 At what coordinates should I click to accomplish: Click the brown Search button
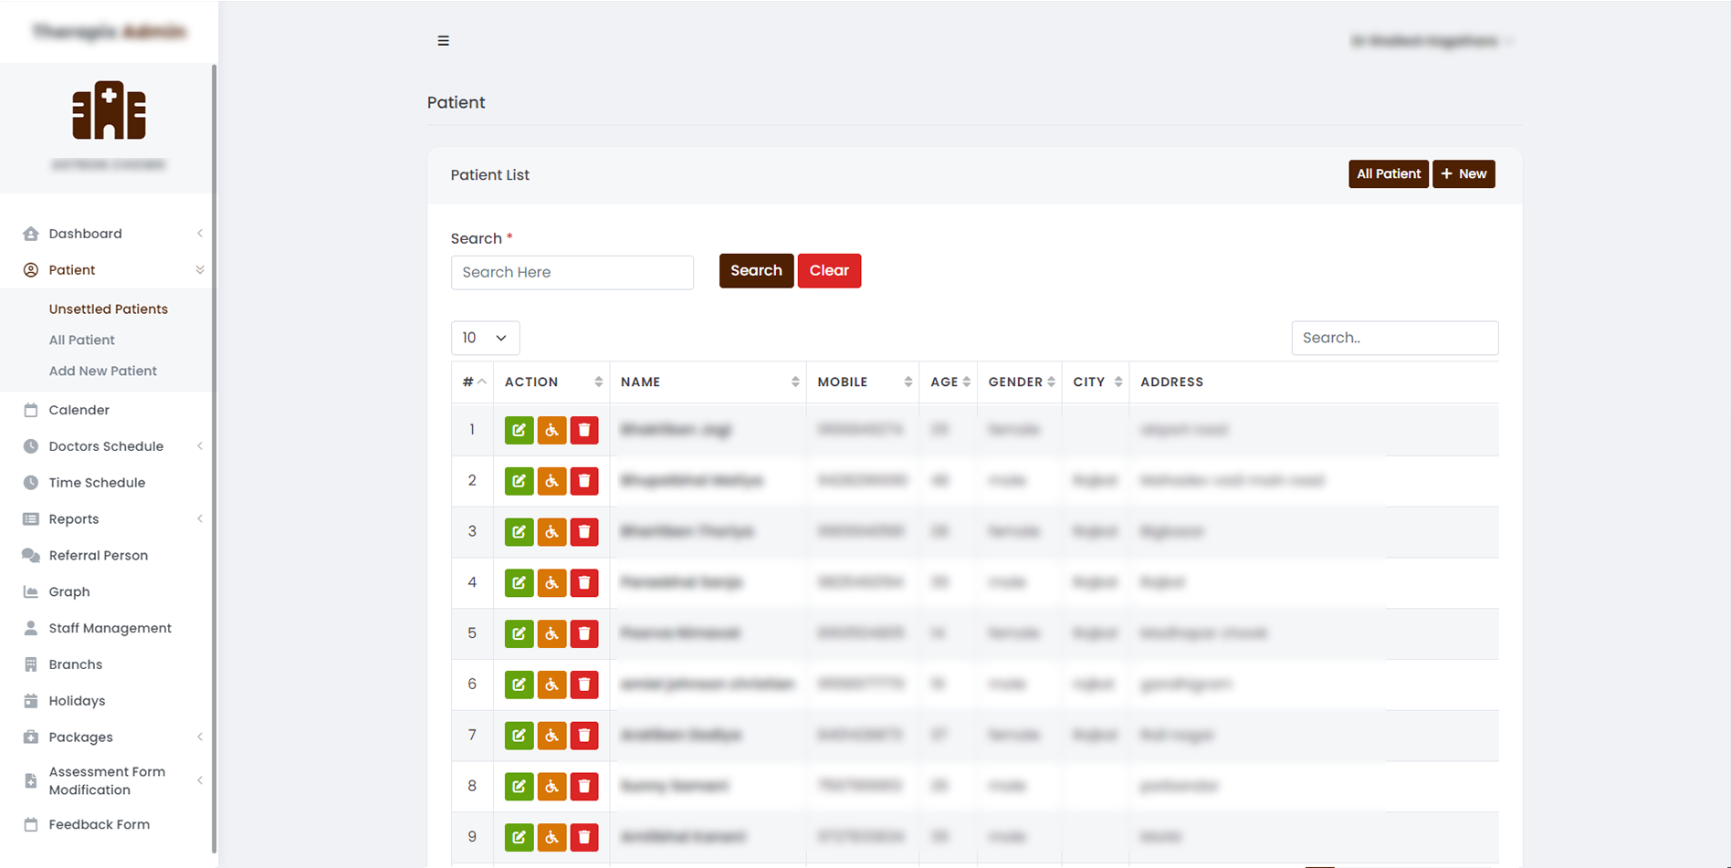[x=755, y=271]
